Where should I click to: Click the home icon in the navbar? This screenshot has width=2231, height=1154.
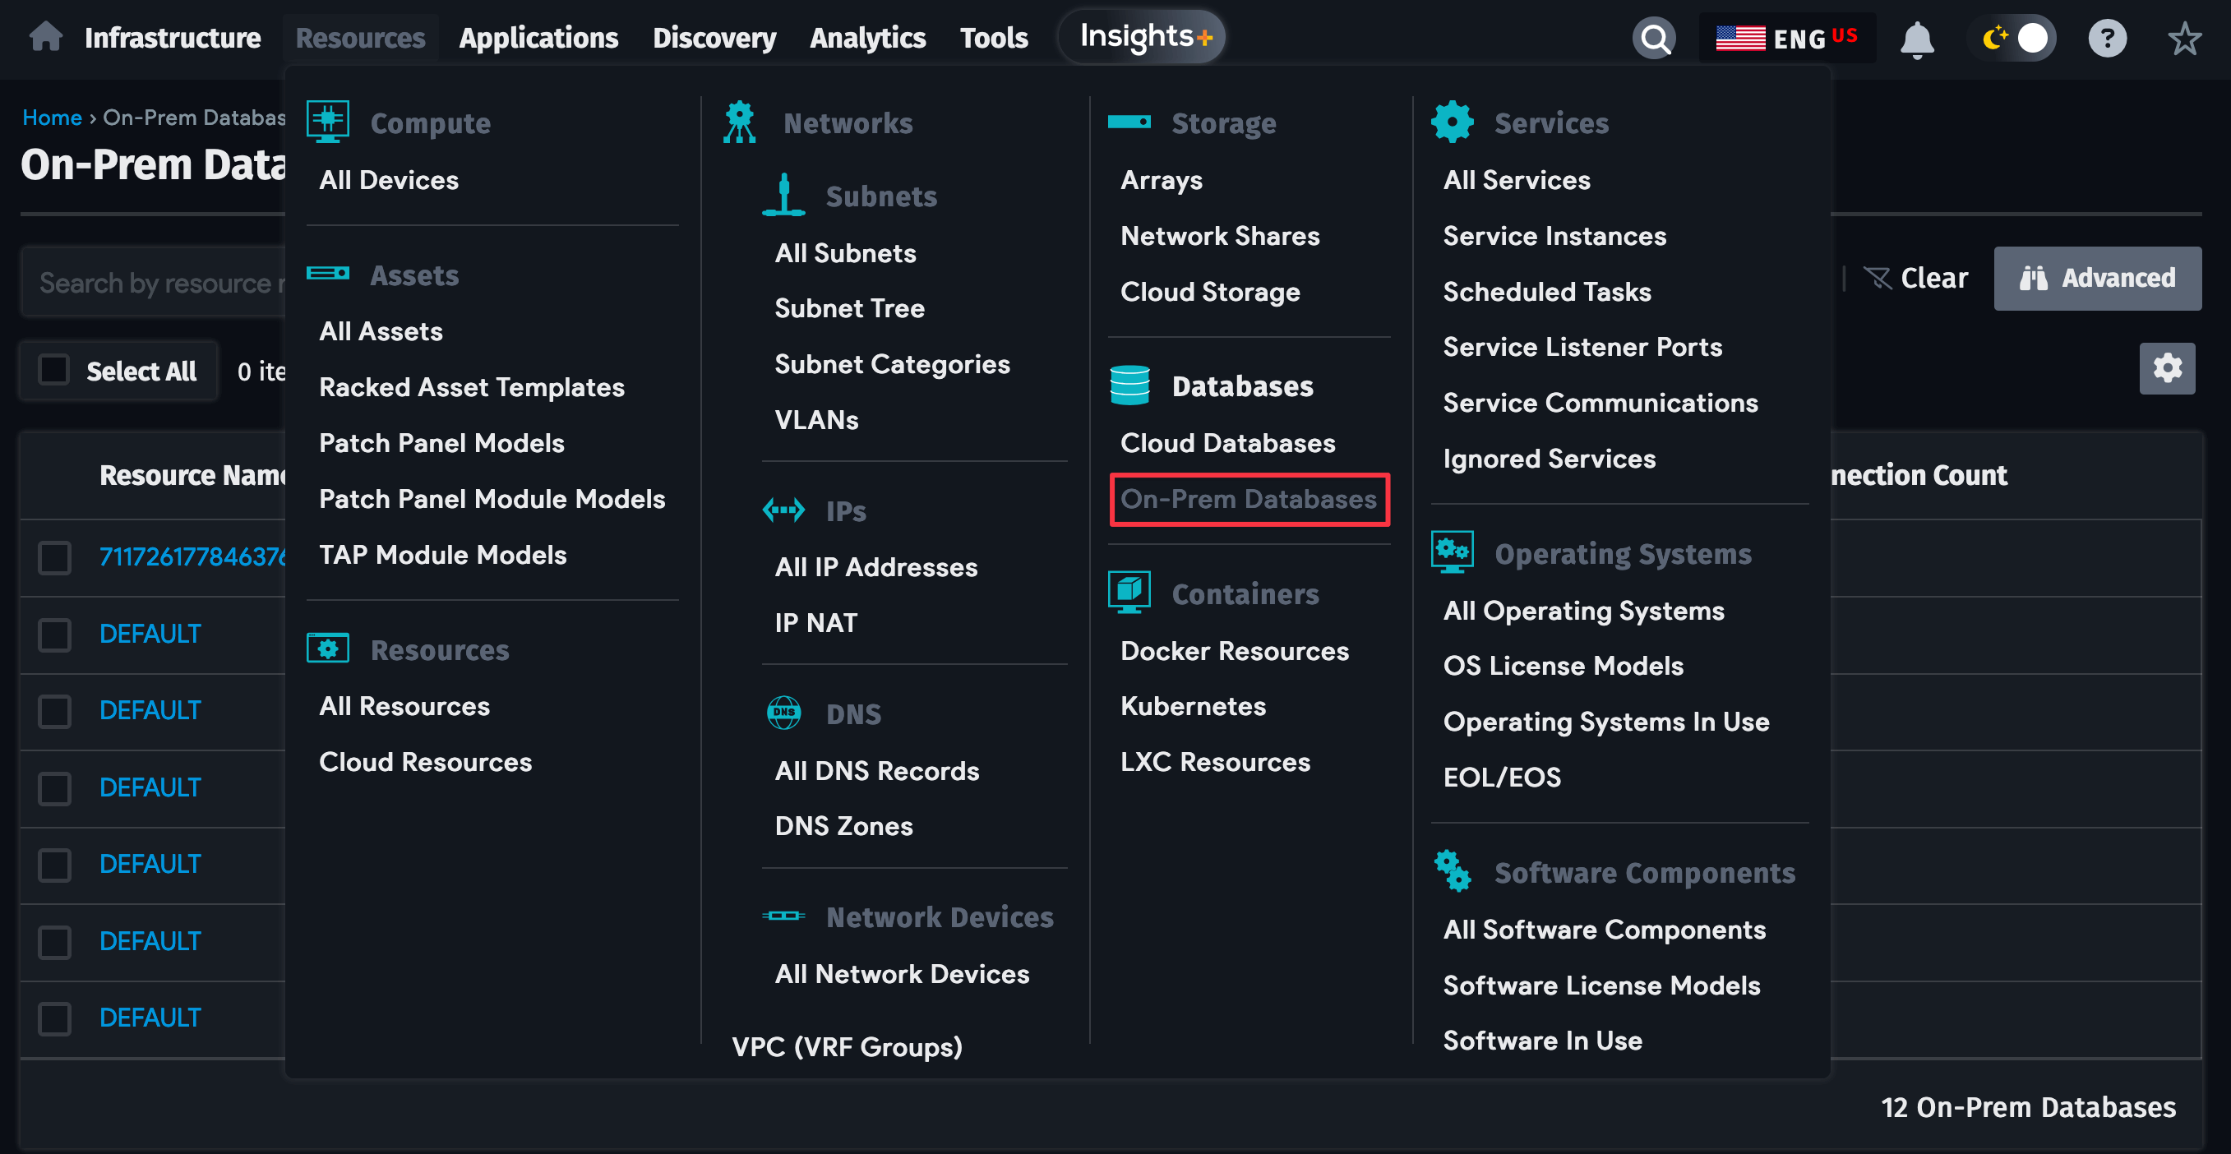[x=45, y=36]
